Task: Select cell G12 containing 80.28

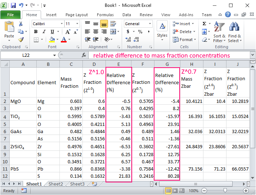Action: pos(167,176)
